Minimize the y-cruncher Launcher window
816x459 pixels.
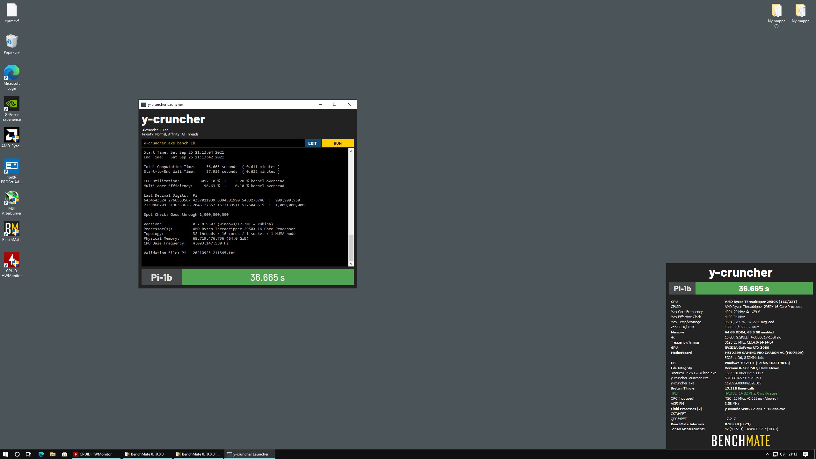pos(320,105)
